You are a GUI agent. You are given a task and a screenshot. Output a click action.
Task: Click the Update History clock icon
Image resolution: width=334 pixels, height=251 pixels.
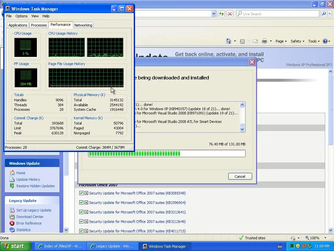pyautogui.click(x=12, y=179)
